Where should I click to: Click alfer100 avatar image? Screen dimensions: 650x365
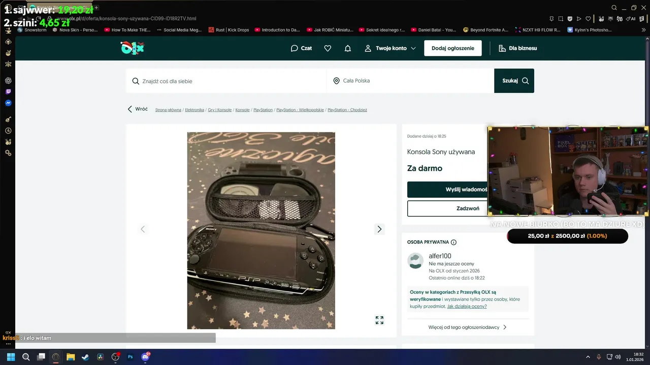click(415, 261)
